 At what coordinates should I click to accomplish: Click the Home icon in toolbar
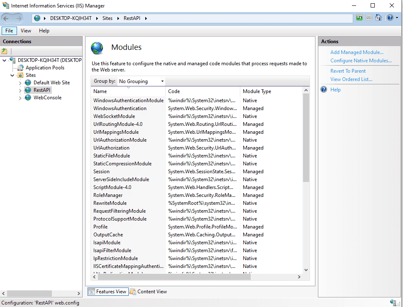point(379,17)
